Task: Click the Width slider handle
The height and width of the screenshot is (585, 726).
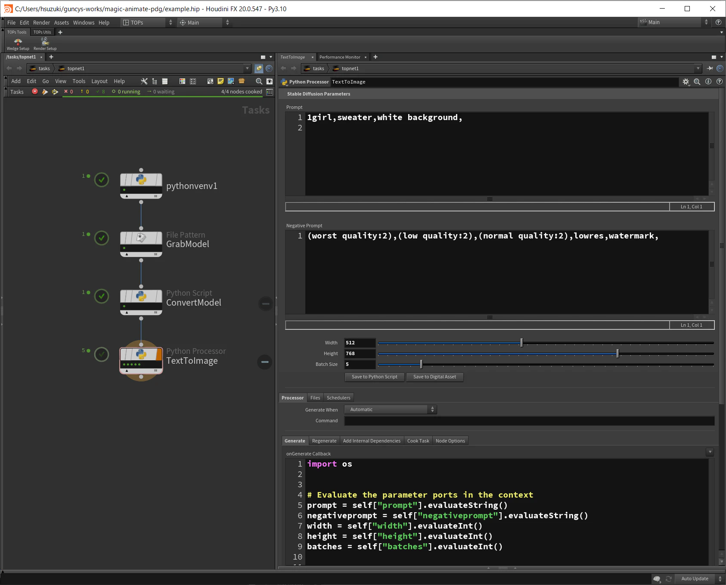Action: point(521,343)
